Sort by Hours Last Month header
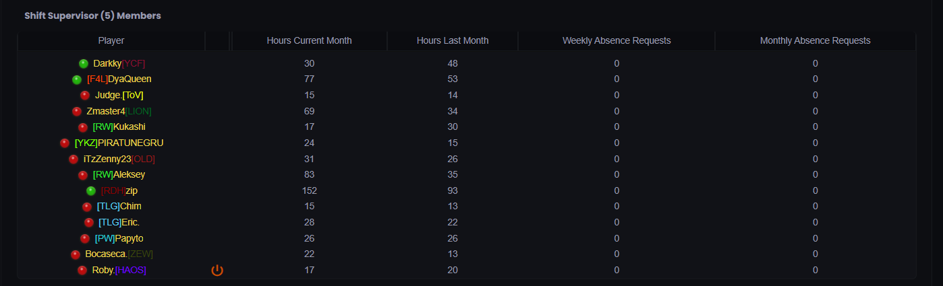Screen dimensions: 943x286 point(453,40)
